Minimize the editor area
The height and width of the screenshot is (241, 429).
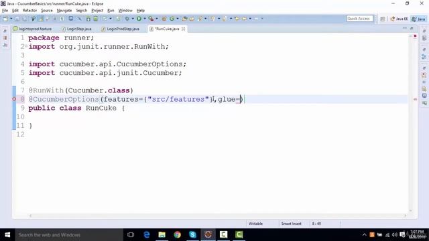pos(405,28)
